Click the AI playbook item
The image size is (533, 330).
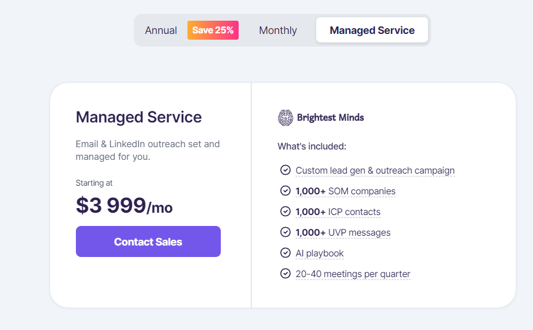(320, 254)
